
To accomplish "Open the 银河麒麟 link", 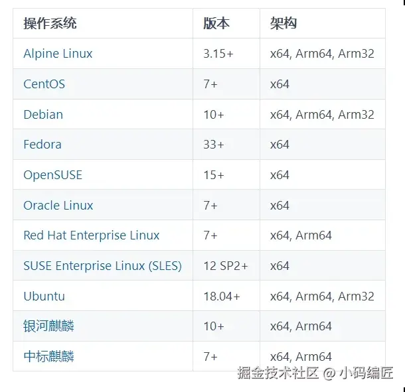I will click(48, 326).
